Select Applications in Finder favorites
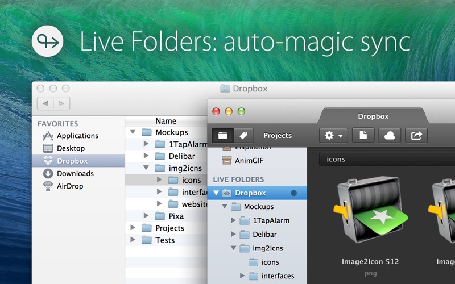 [77, 136]
